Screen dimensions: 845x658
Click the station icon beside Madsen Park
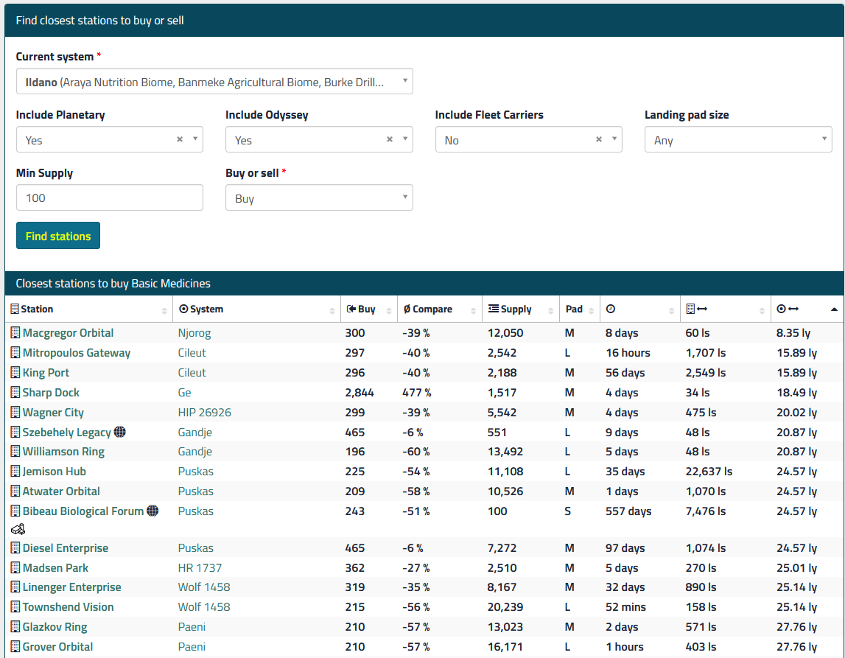click(x=15, y=568)
